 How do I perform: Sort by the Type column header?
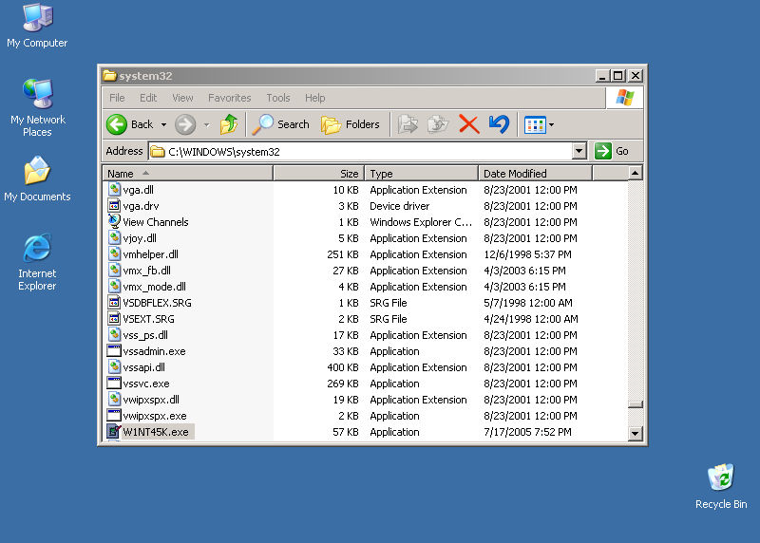click(x=421, y=174)
